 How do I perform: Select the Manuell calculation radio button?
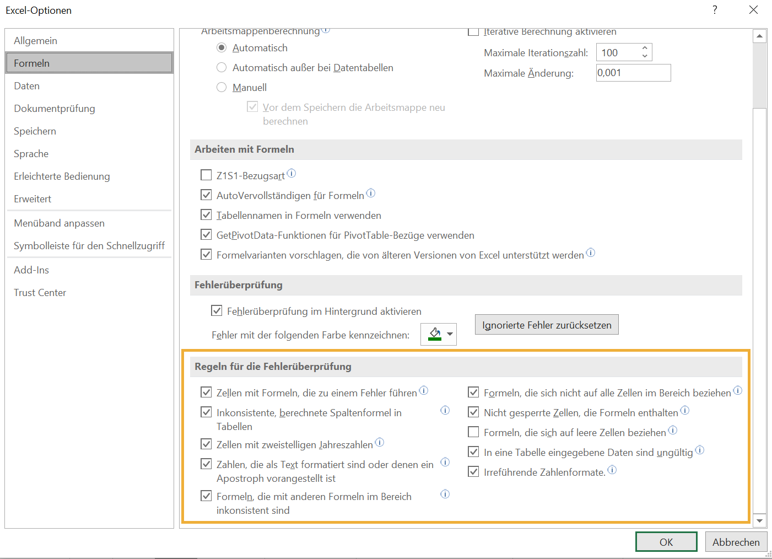click(222, 87)
